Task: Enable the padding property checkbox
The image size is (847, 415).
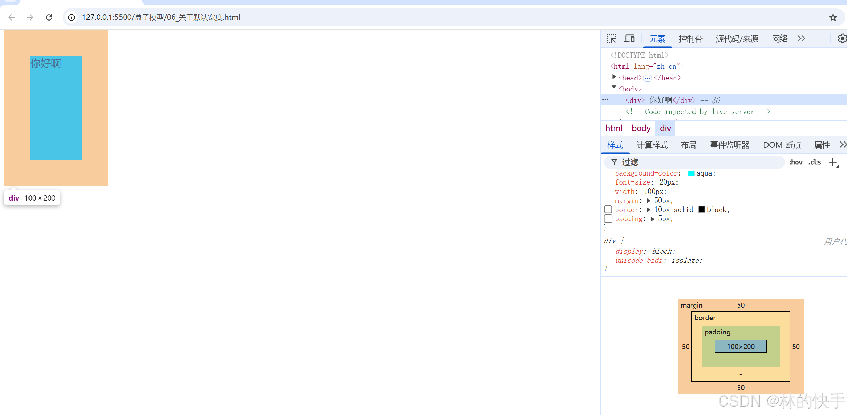Action: tap(608, 219)
